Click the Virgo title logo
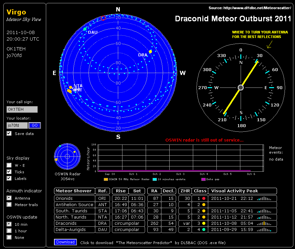The width and height of the screenshot is (295, 249). 16,12
